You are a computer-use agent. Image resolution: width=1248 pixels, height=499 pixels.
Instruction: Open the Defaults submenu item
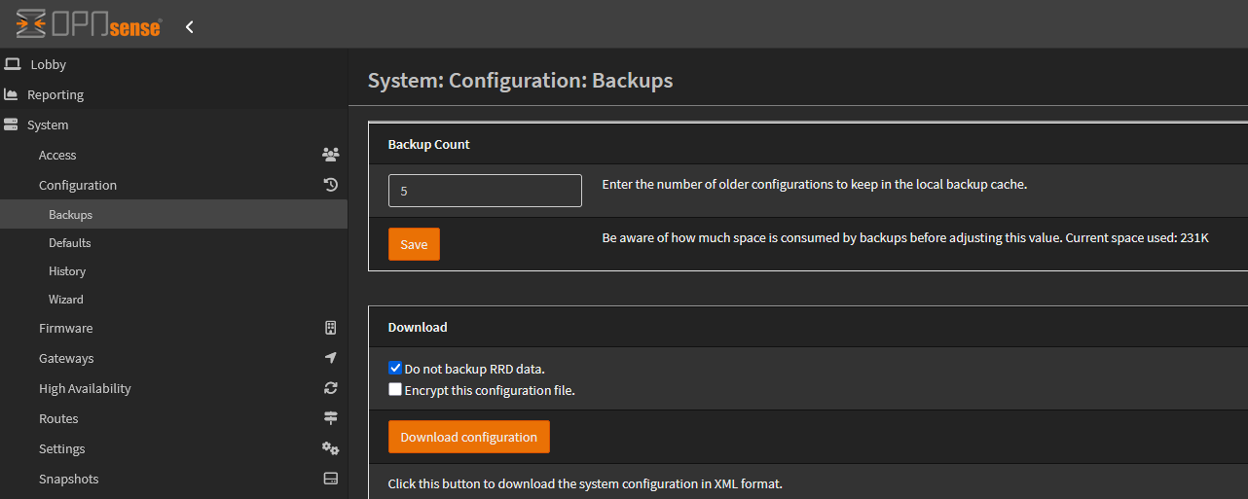point(70,243)
